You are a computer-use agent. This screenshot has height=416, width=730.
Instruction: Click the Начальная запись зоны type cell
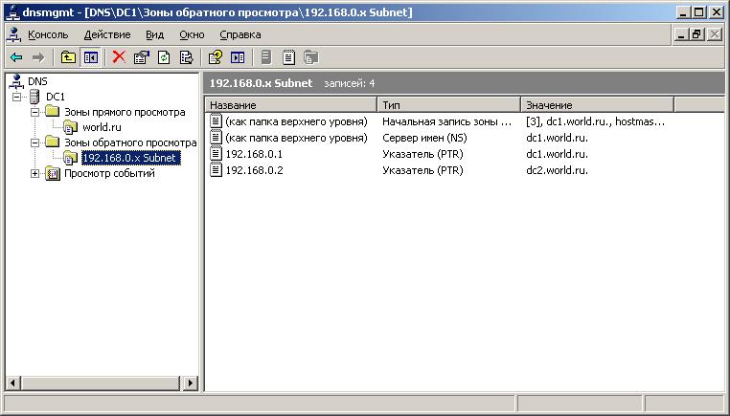446,121
